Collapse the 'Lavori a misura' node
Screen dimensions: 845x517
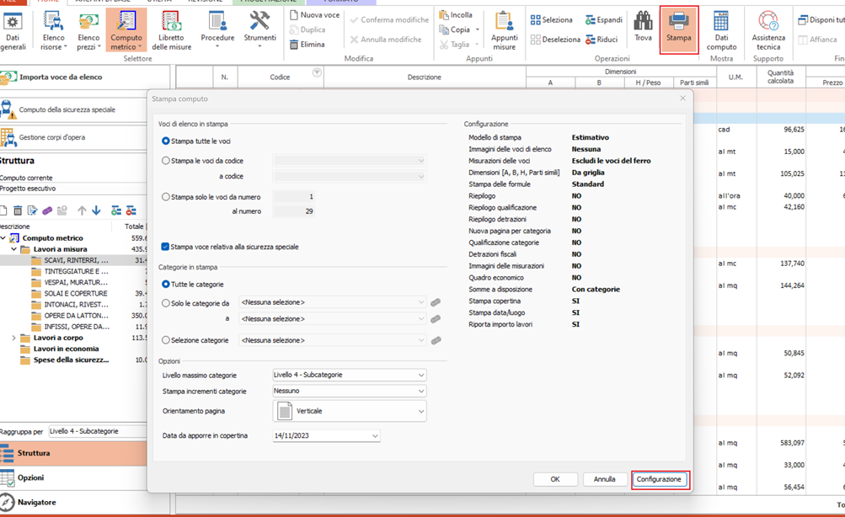14,249
